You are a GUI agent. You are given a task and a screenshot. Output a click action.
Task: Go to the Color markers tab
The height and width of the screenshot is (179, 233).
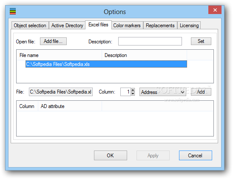pos(127,26)
